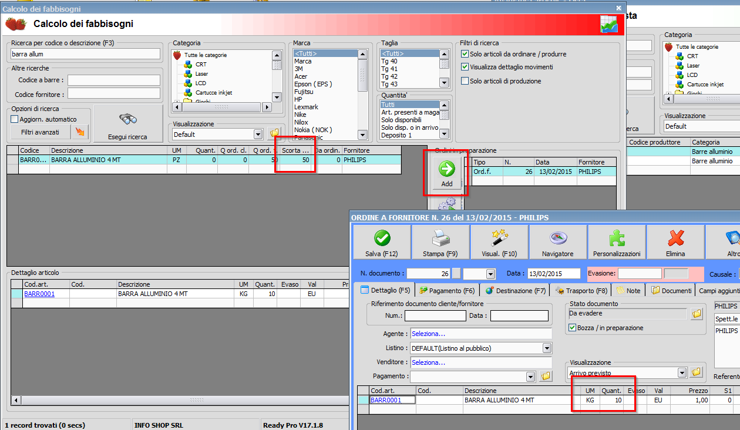740x430 pixels.
Task: Click Seleziona... link next to Agente
Action: coord(428,334)
